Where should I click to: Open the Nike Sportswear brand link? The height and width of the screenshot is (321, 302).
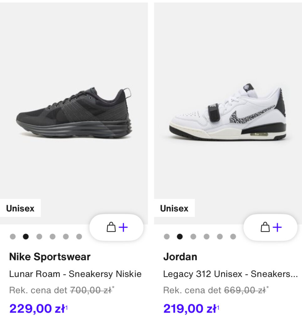50,257
